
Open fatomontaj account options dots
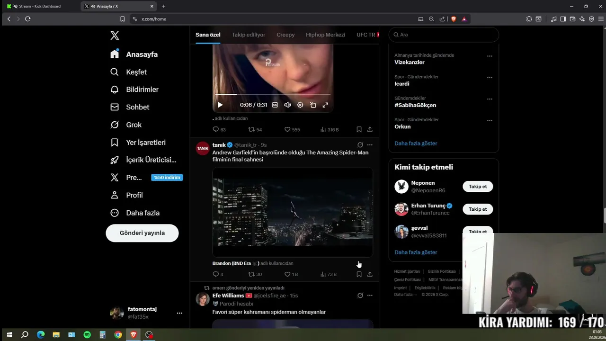click(x=179, y=313)
